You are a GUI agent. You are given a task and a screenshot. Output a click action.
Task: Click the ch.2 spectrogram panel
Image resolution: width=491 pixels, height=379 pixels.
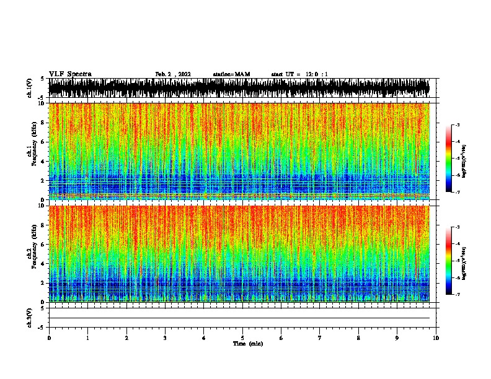(239, 254)
